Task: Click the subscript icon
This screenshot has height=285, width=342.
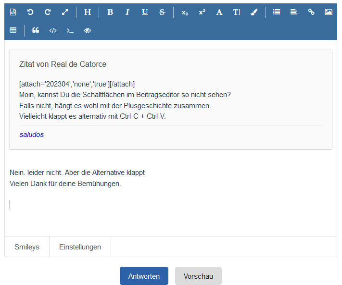Action: pos(185,12)
